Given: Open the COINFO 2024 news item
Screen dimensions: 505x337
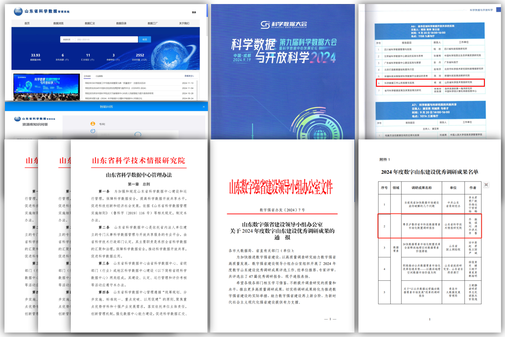Looking at the screenshot, I should click(x=139, y=88).
